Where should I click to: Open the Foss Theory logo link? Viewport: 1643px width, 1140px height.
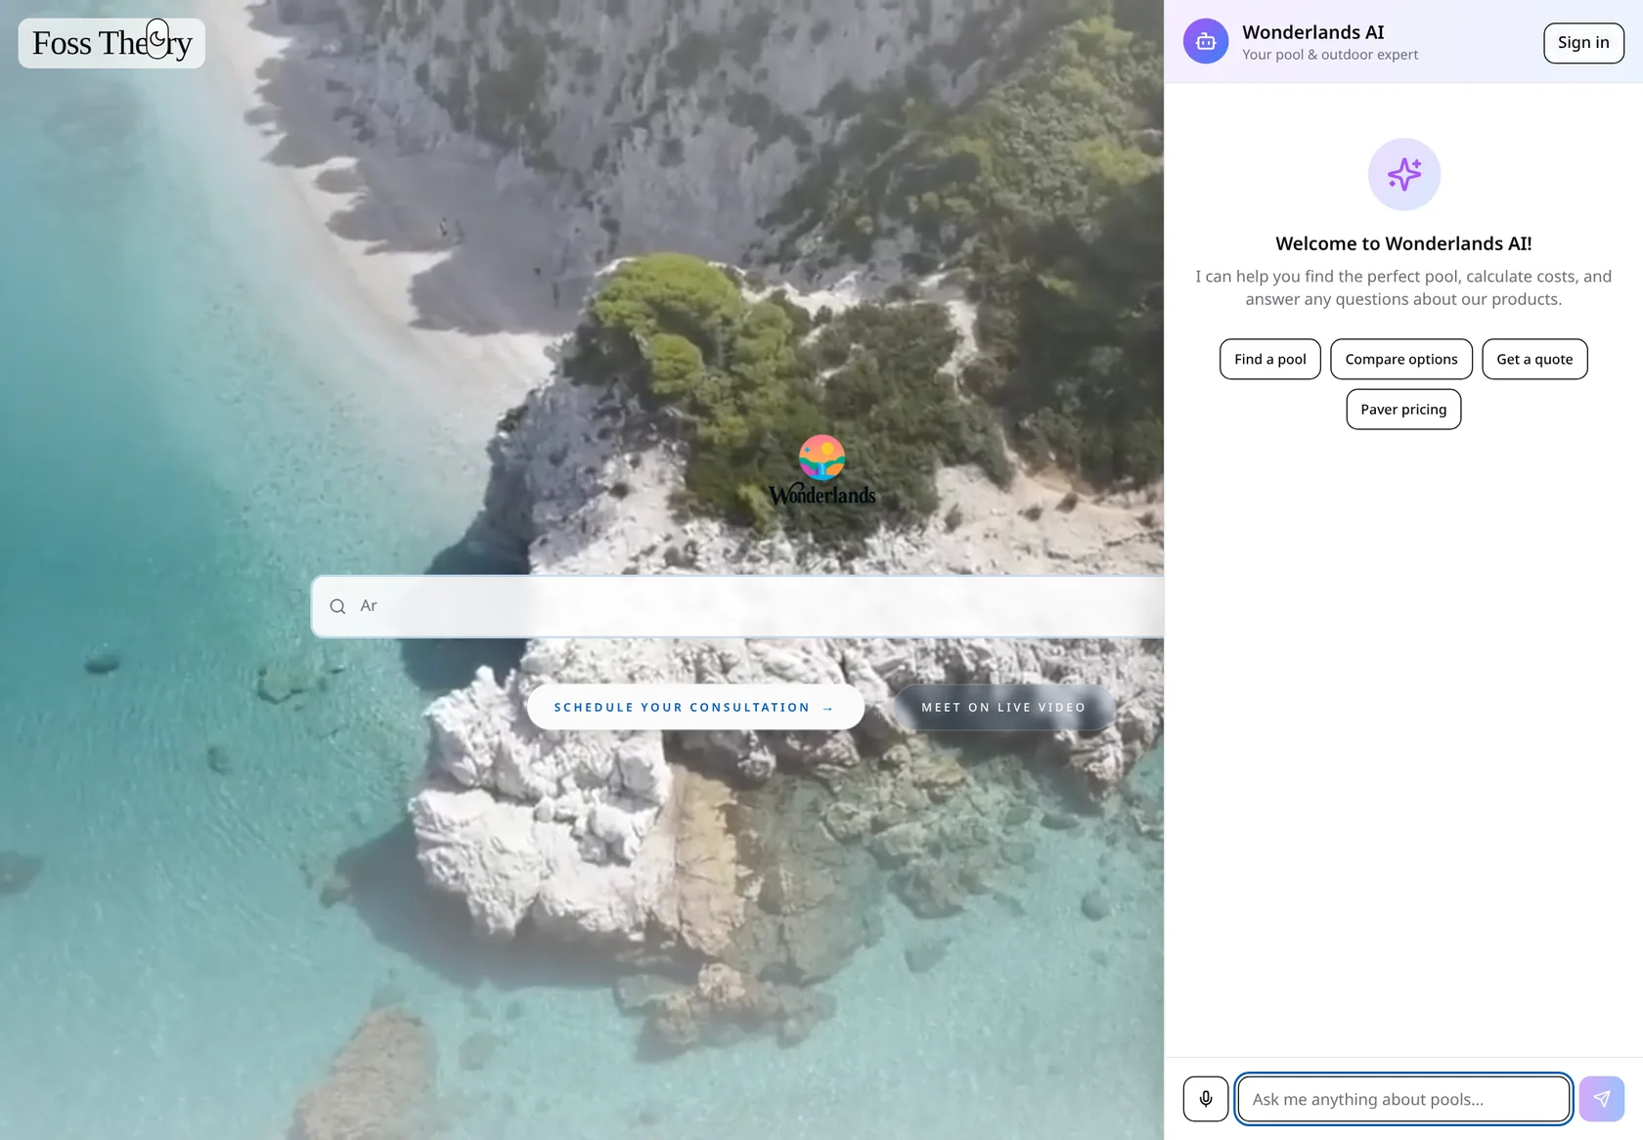pyautogui.click(x=111, y=43)
